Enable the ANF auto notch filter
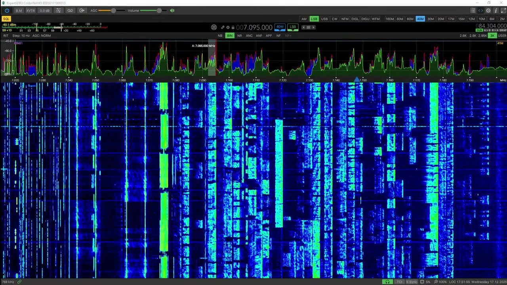This screenshot has width=507, height=285. [x=259, y=36]
